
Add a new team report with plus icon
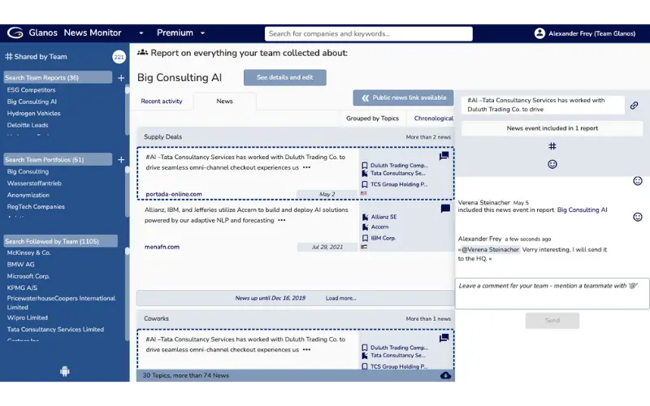tap(121, 77)
